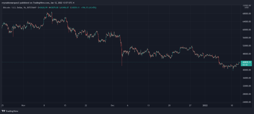Click the 48000.00 price axis label

click(x=247, y=54)
